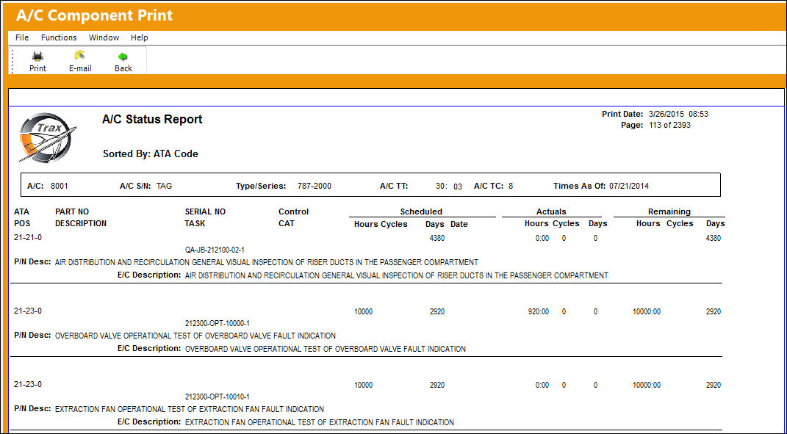Click the Trax logo in the report
The width and height of the screenshot is (787, 434).
coord(47,137)
